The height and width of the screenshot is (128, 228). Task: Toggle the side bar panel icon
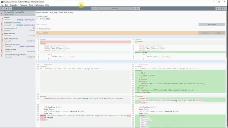pos(2,9)
